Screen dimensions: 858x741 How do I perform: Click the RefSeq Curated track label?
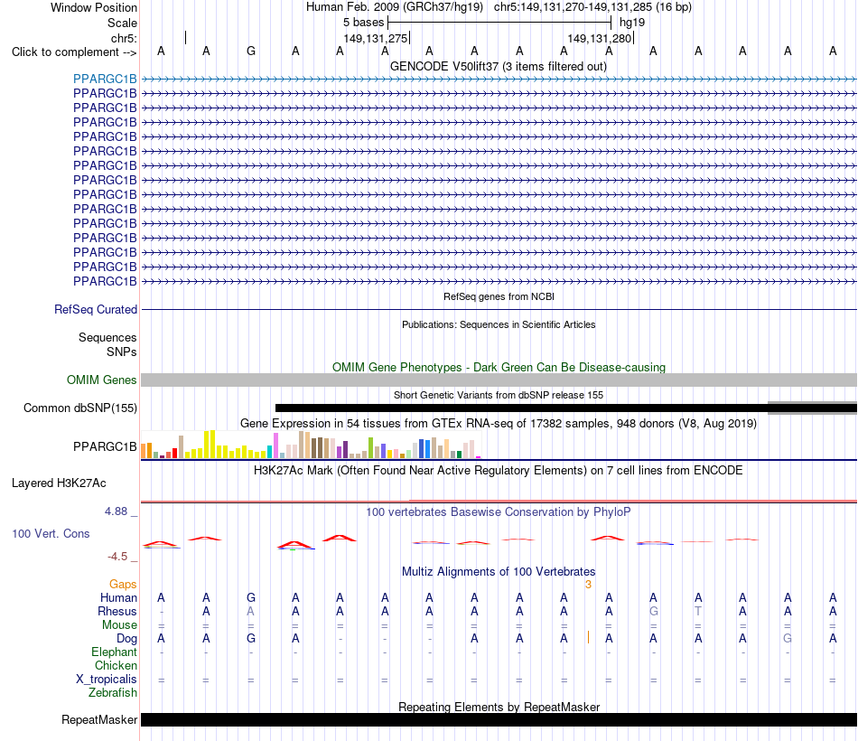point(96,309)
